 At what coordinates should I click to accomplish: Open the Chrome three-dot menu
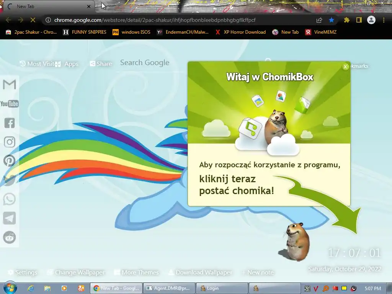click(384, 20)
